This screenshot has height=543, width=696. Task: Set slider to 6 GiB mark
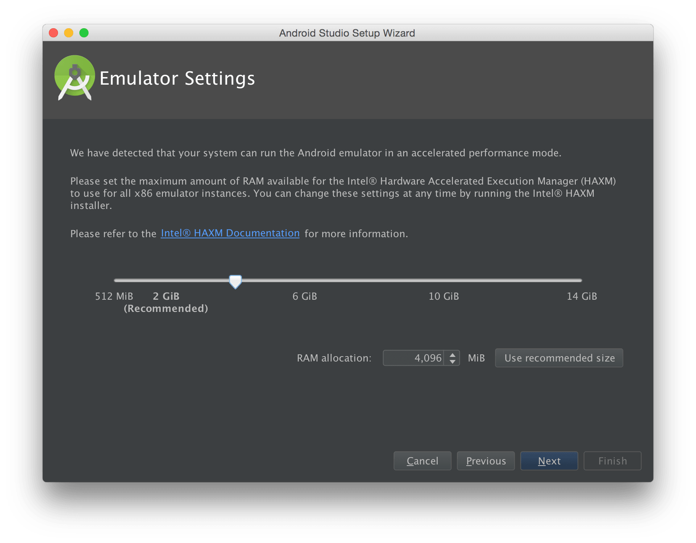(305, 280)
